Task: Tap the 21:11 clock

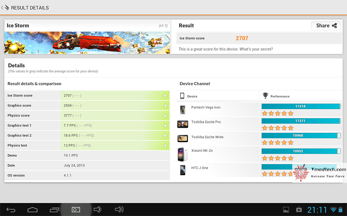Action: point(317,210)
